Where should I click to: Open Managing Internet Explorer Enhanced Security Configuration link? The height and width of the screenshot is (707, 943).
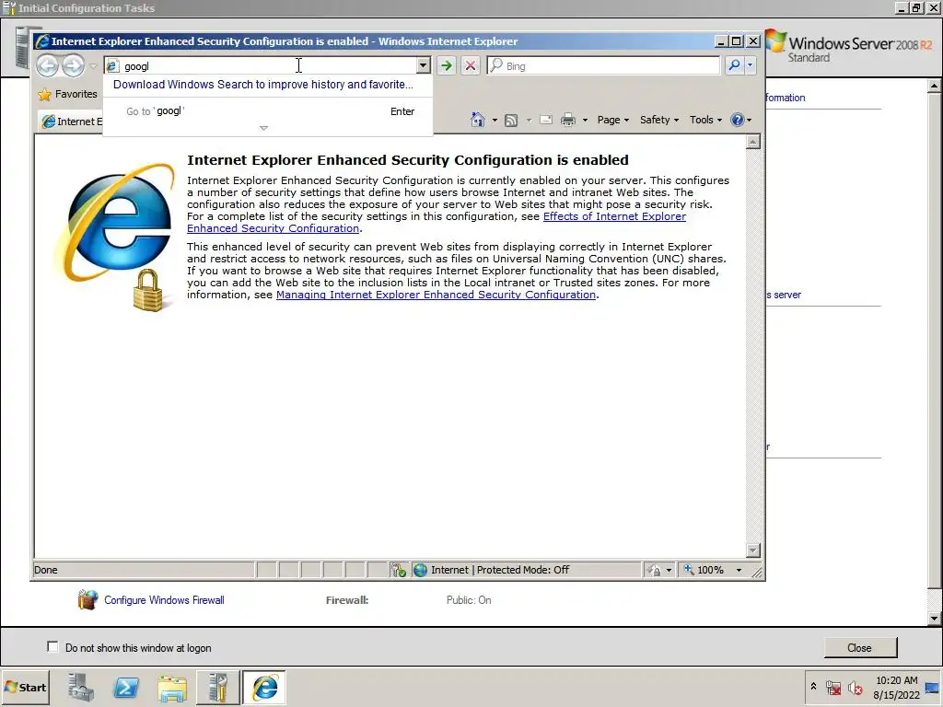[436, 295]
